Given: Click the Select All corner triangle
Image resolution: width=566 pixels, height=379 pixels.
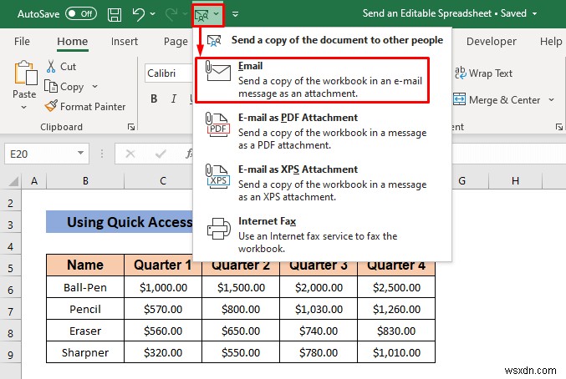Looking at the screenshot, I should pyautogui.click(x=13, y=181).
